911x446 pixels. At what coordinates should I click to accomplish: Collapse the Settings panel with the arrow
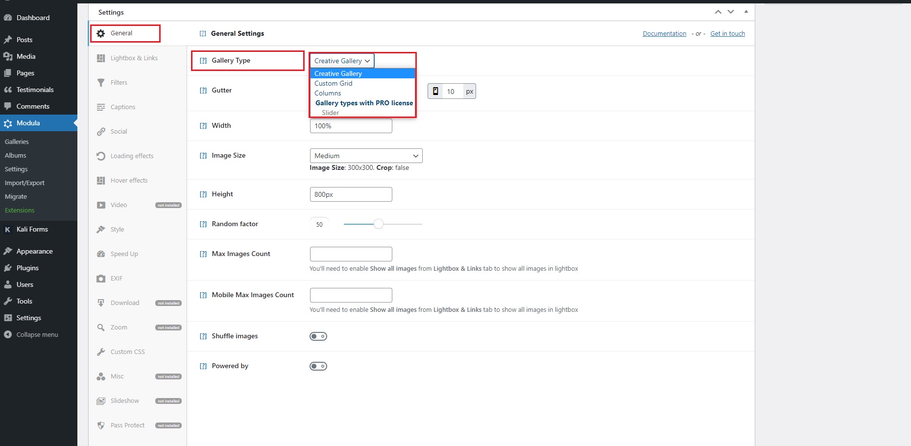(x=746, y=11)
